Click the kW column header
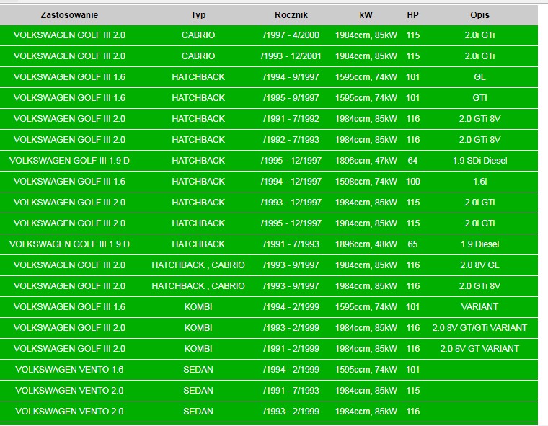This screenshot has width=548, height=426. (366, 14)
